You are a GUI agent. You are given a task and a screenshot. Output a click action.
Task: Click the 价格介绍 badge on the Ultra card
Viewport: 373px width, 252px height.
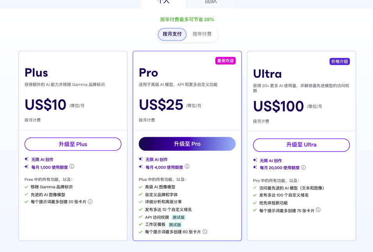point(339,61)
